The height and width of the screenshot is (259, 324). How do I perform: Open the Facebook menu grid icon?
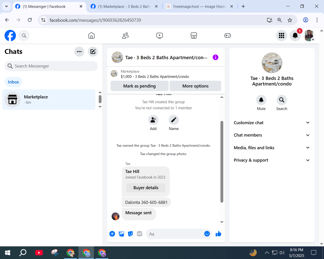coord(281,36)
